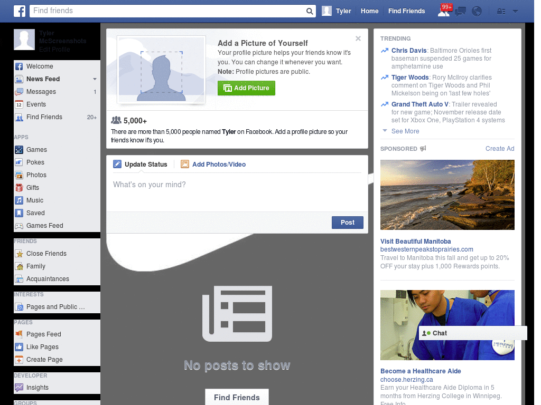Open the Chris Davis trending topic
The width and height of the screenshot is (541, 405).
(409, 51)
